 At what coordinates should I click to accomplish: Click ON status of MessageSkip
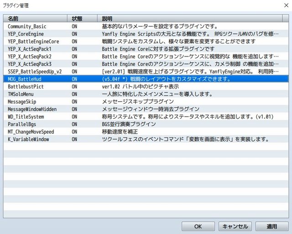(x=74, y=102)
